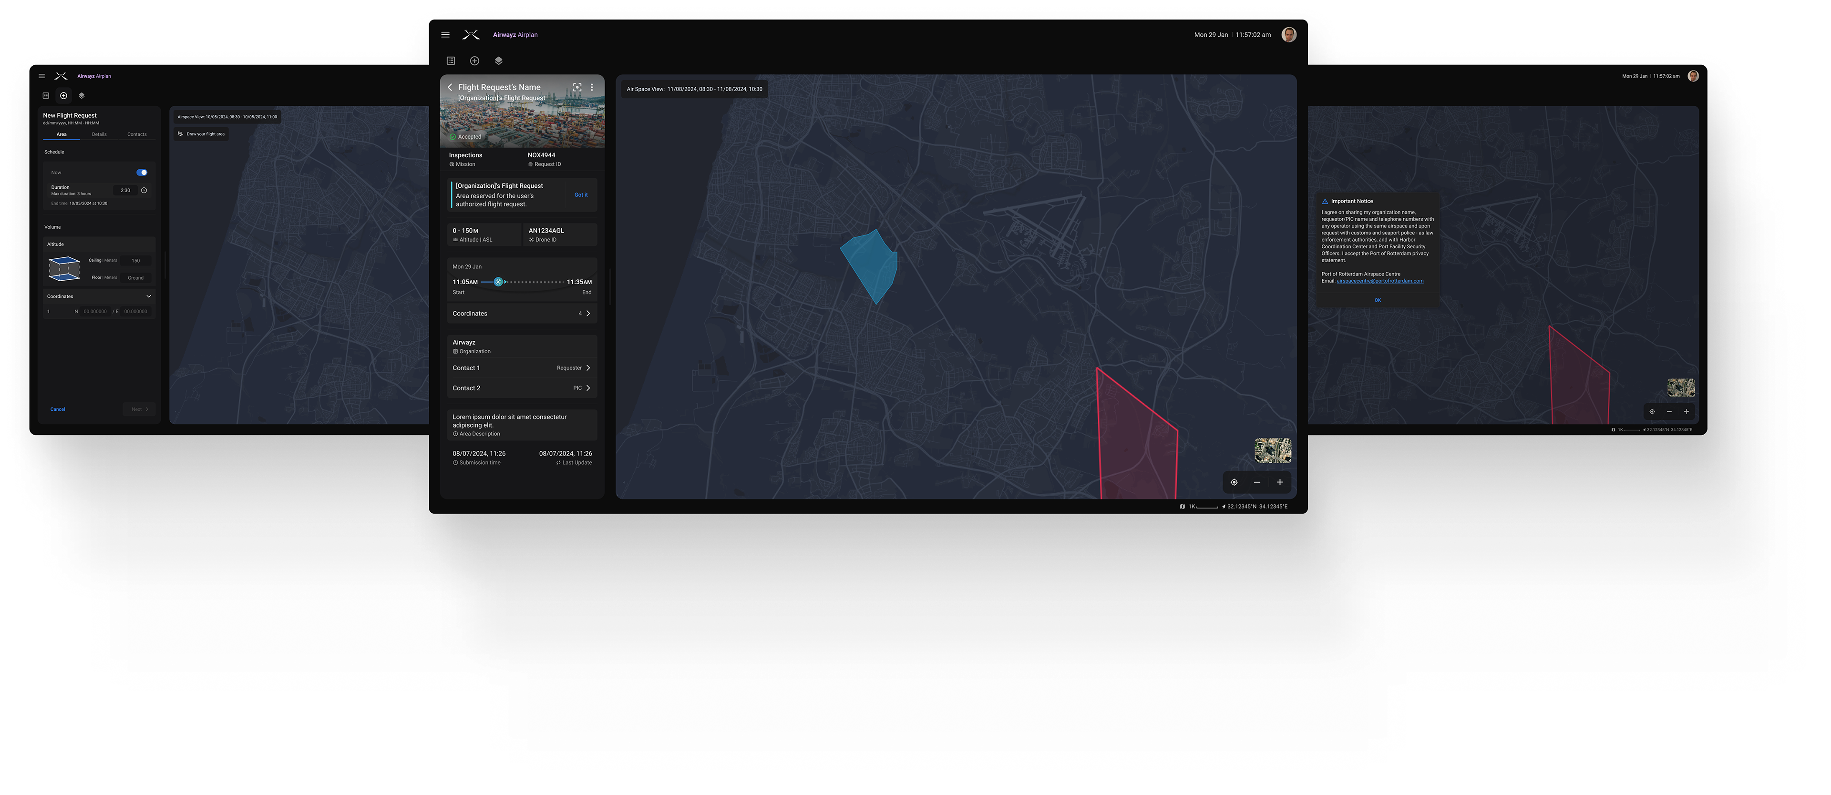Open Contact 1 Requester details
The height and width of the screenshot is (795, 1831).
click(x=587, y=368)
